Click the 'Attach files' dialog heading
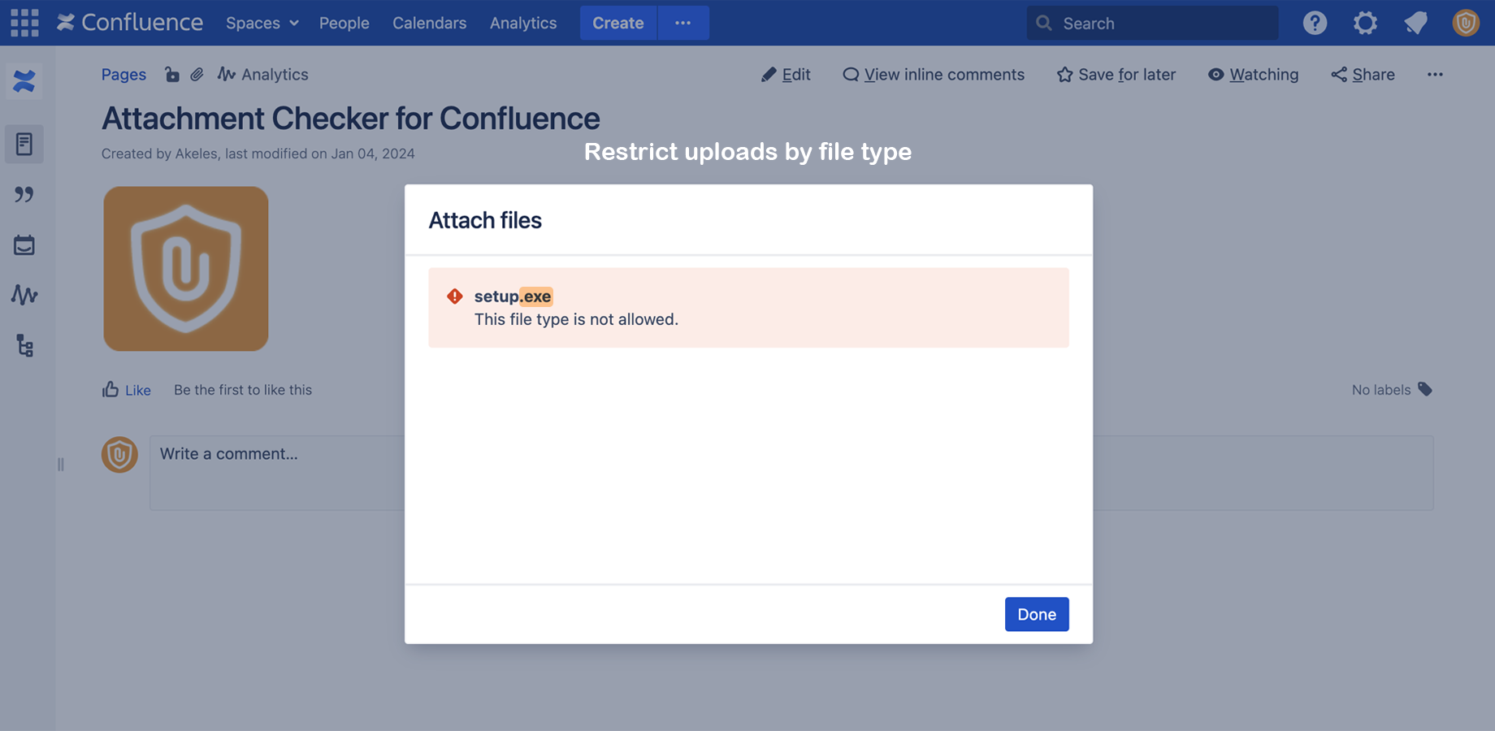The width and height of the screenshot is (1495, 731). point(485,220)
